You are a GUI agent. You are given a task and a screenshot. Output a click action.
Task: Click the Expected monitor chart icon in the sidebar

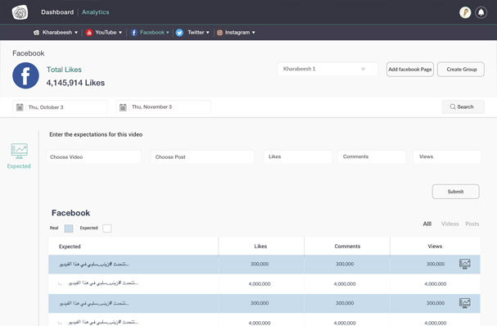click(19, 151)
